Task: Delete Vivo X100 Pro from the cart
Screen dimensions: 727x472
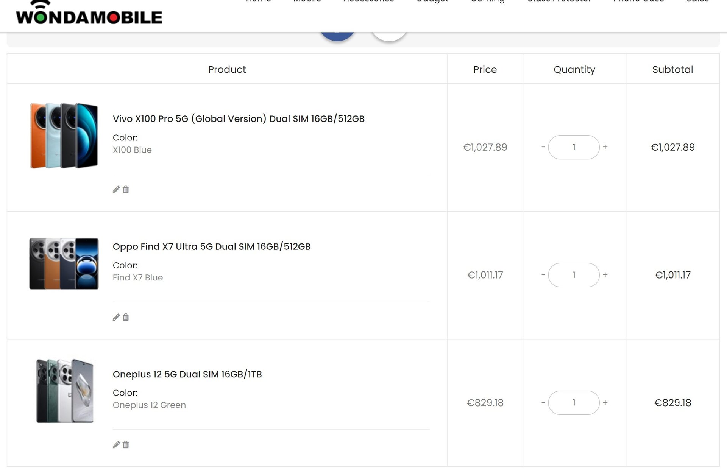Action: coord(126,190)
